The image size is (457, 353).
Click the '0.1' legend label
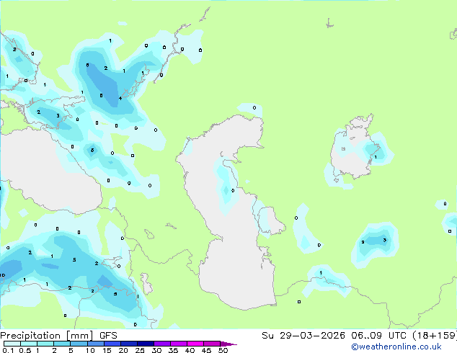8,350
